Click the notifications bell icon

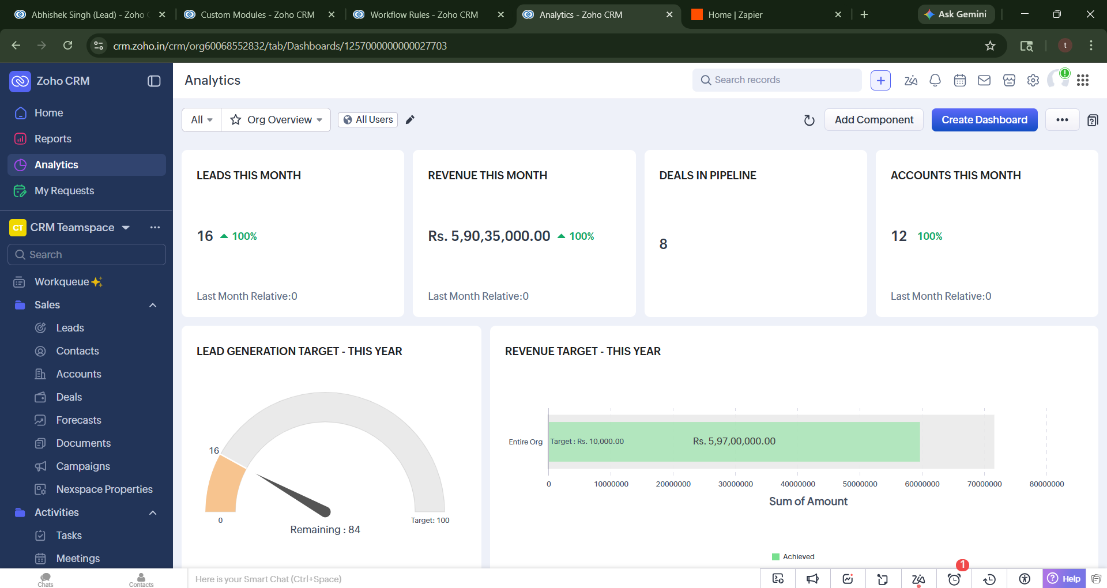(935, 81)
